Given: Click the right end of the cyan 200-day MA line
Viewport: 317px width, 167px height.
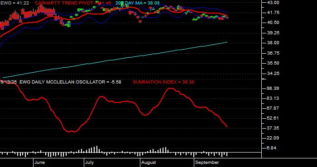Looking at the screenshot, I should (x=227, y=42).
